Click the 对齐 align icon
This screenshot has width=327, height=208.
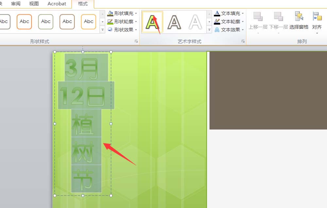tap(317, 16)
